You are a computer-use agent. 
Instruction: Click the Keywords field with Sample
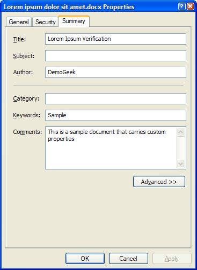click(115, 115)
